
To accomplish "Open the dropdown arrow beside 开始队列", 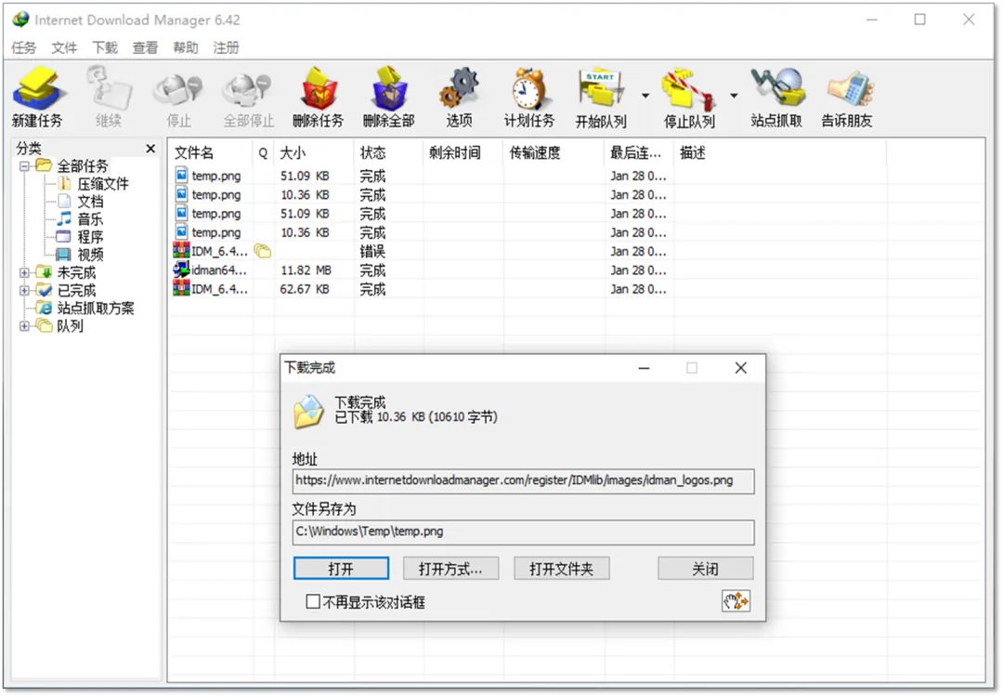I will (x=645, y=96).
